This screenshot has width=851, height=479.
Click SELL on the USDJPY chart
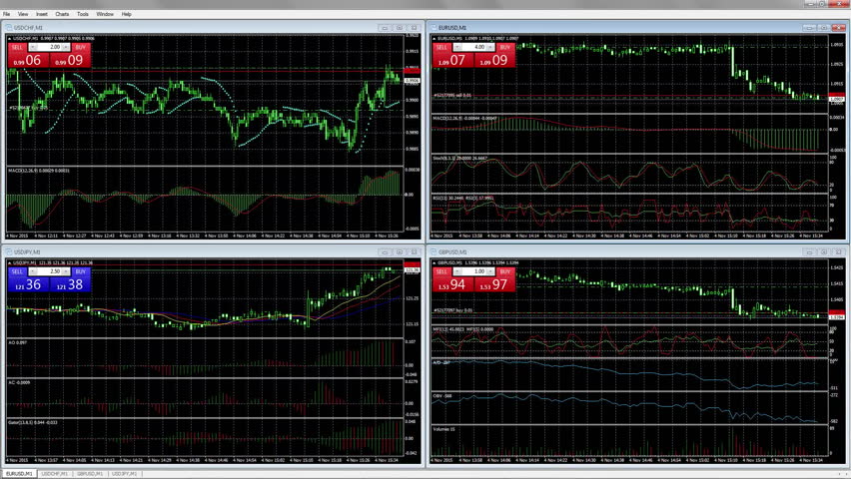click(17, 271)
